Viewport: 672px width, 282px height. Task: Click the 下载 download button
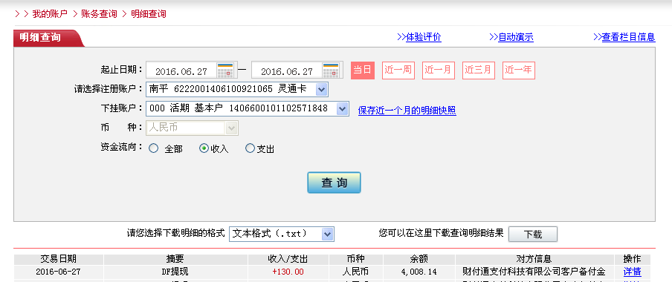[533, 234]
